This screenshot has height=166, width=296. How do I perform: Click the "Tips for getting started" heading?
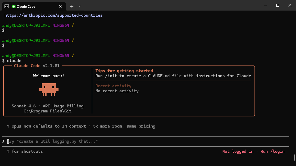(x=124, y=71)
